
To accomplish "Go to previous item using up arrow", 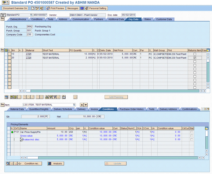I will pos(81,105).
